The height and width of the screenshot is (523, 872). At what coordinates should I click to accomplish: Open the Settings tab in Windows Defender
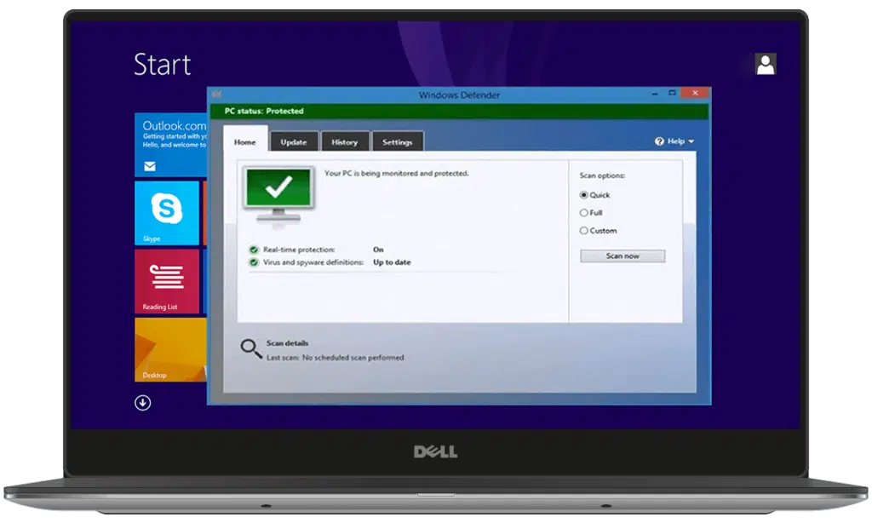point(397,142)
